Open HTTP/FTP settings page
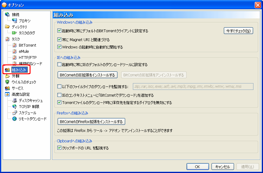 coord(28,58)
